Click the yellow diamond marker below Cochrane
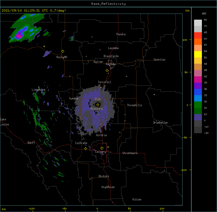 86,149
